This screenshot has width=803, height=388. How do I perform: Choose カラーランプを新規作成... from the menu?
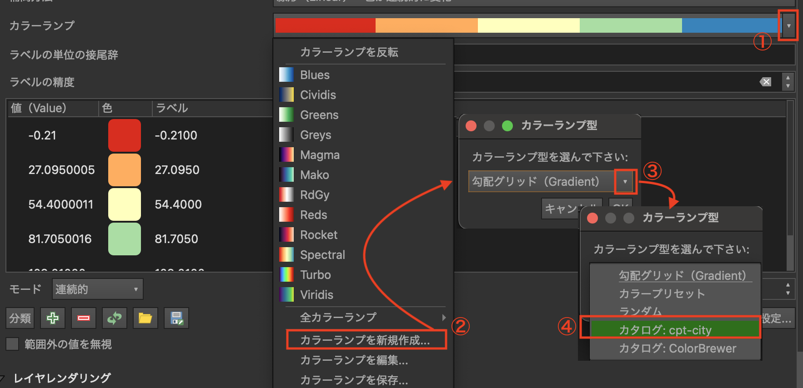(x=365, y=340)
